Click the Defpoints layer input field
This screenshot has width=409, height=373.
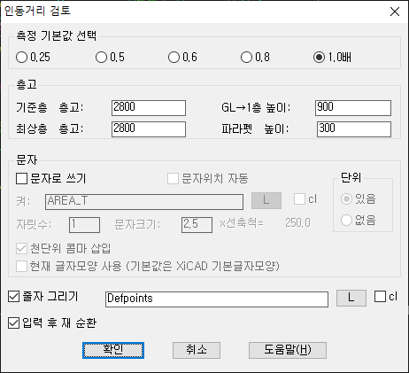pos(217,299)
